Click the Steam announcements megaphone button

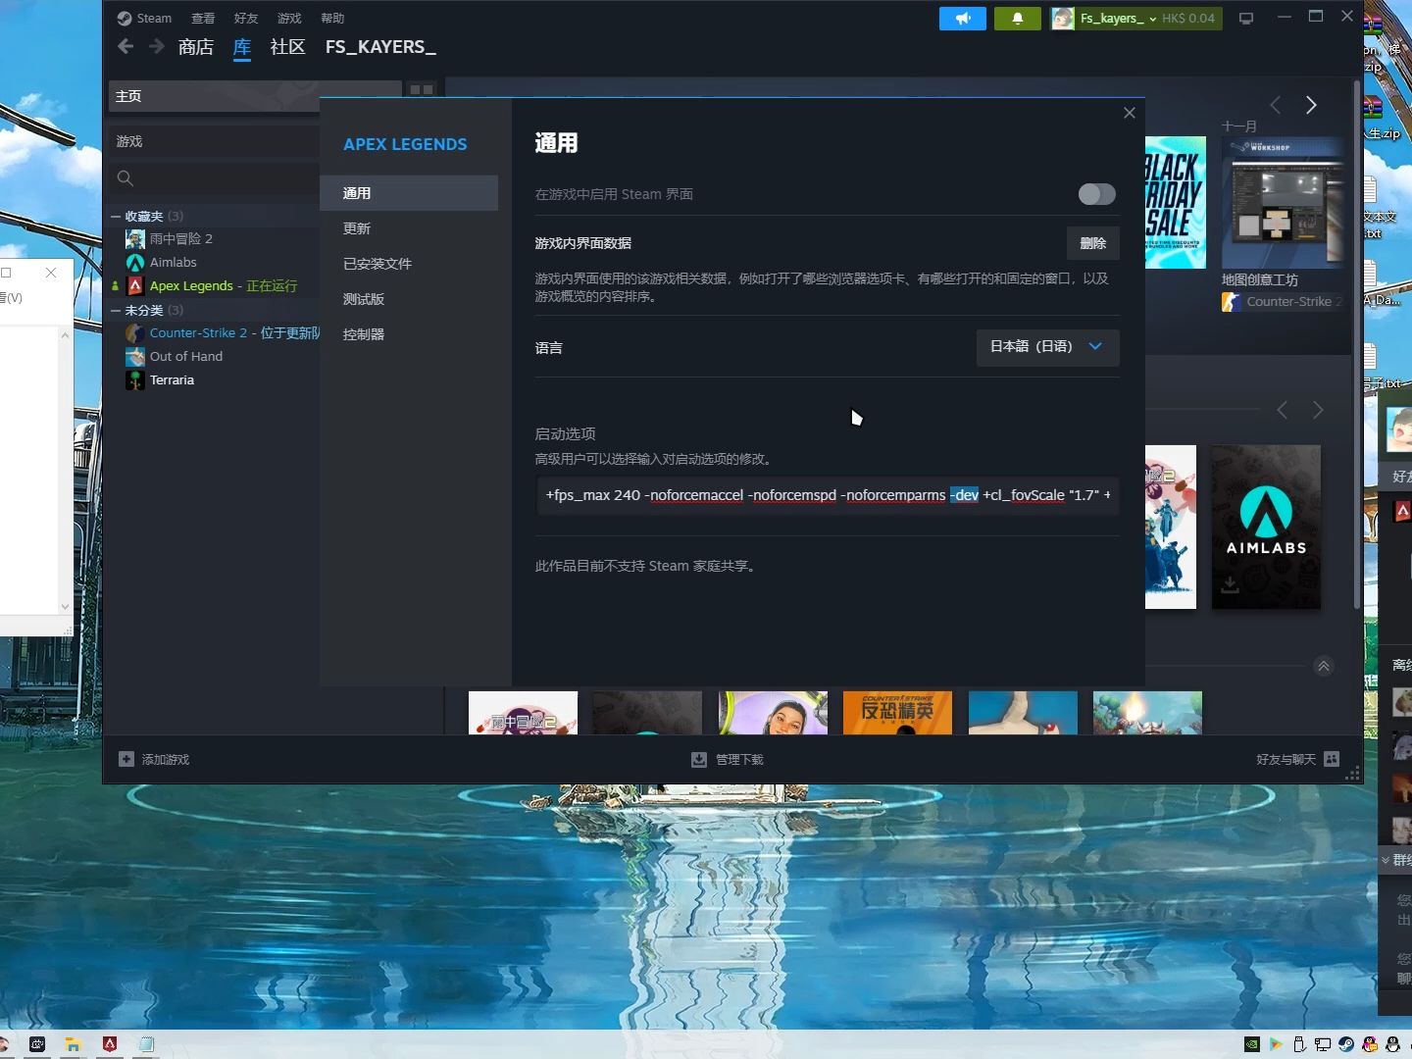[x=962, y=19]
